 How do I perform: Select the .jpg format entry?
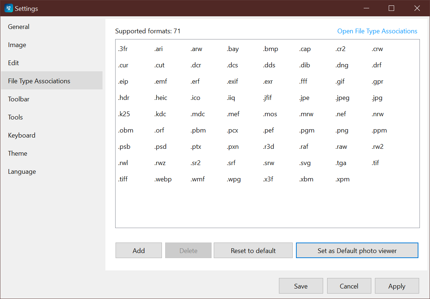[377, 97]
